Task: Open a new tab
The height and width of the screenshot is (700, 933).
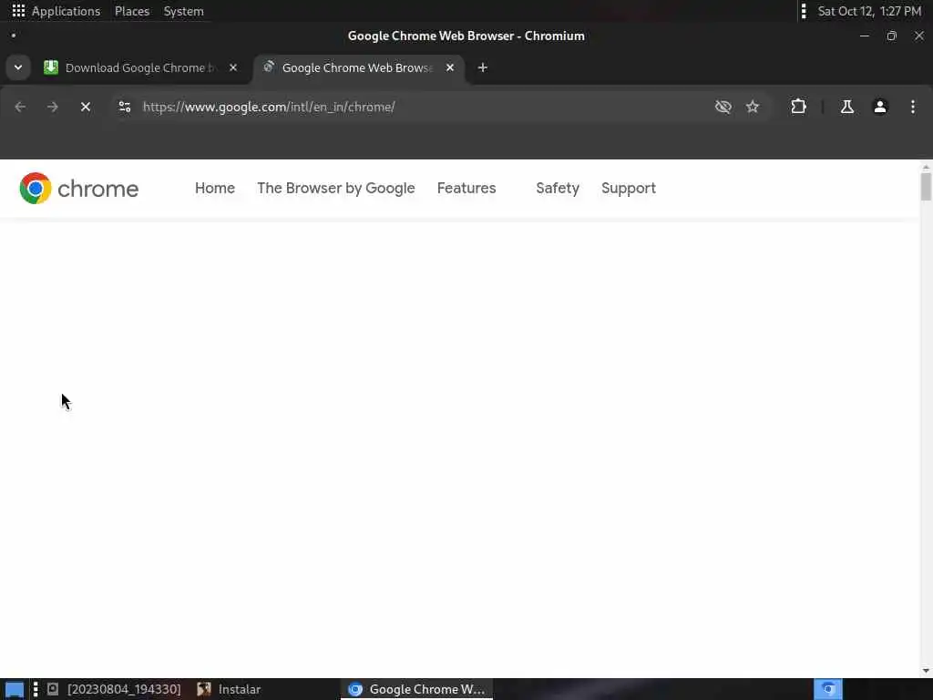Action: (x=483, y=67)
